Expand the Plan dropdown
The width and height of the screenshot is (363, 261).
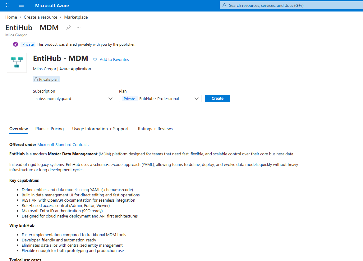pyautogui.click(x=160, y=98)
